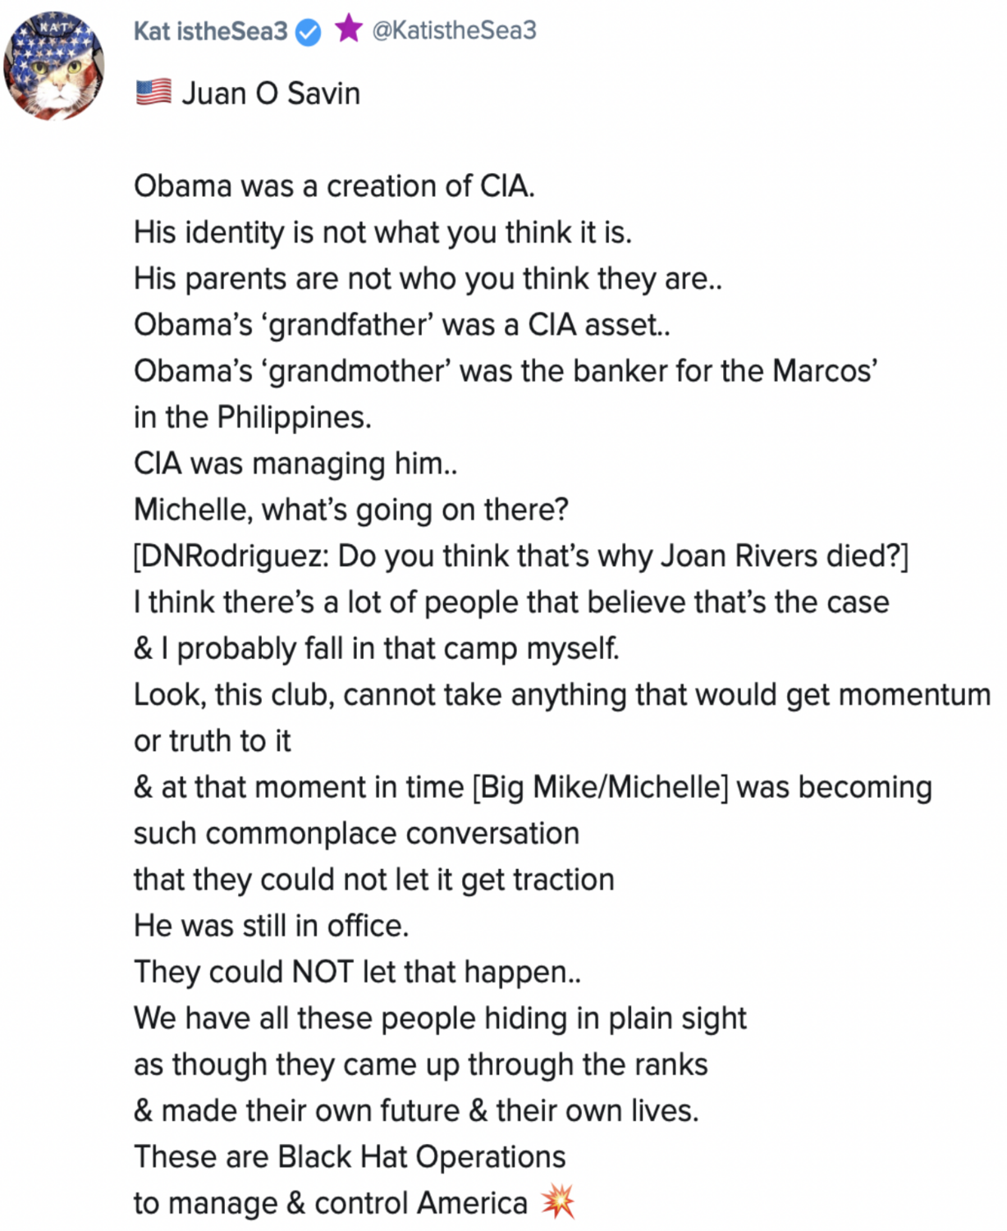Click the line "Obama was a creation of CIA."
Screen dimensions: 1007x1231
334,186
